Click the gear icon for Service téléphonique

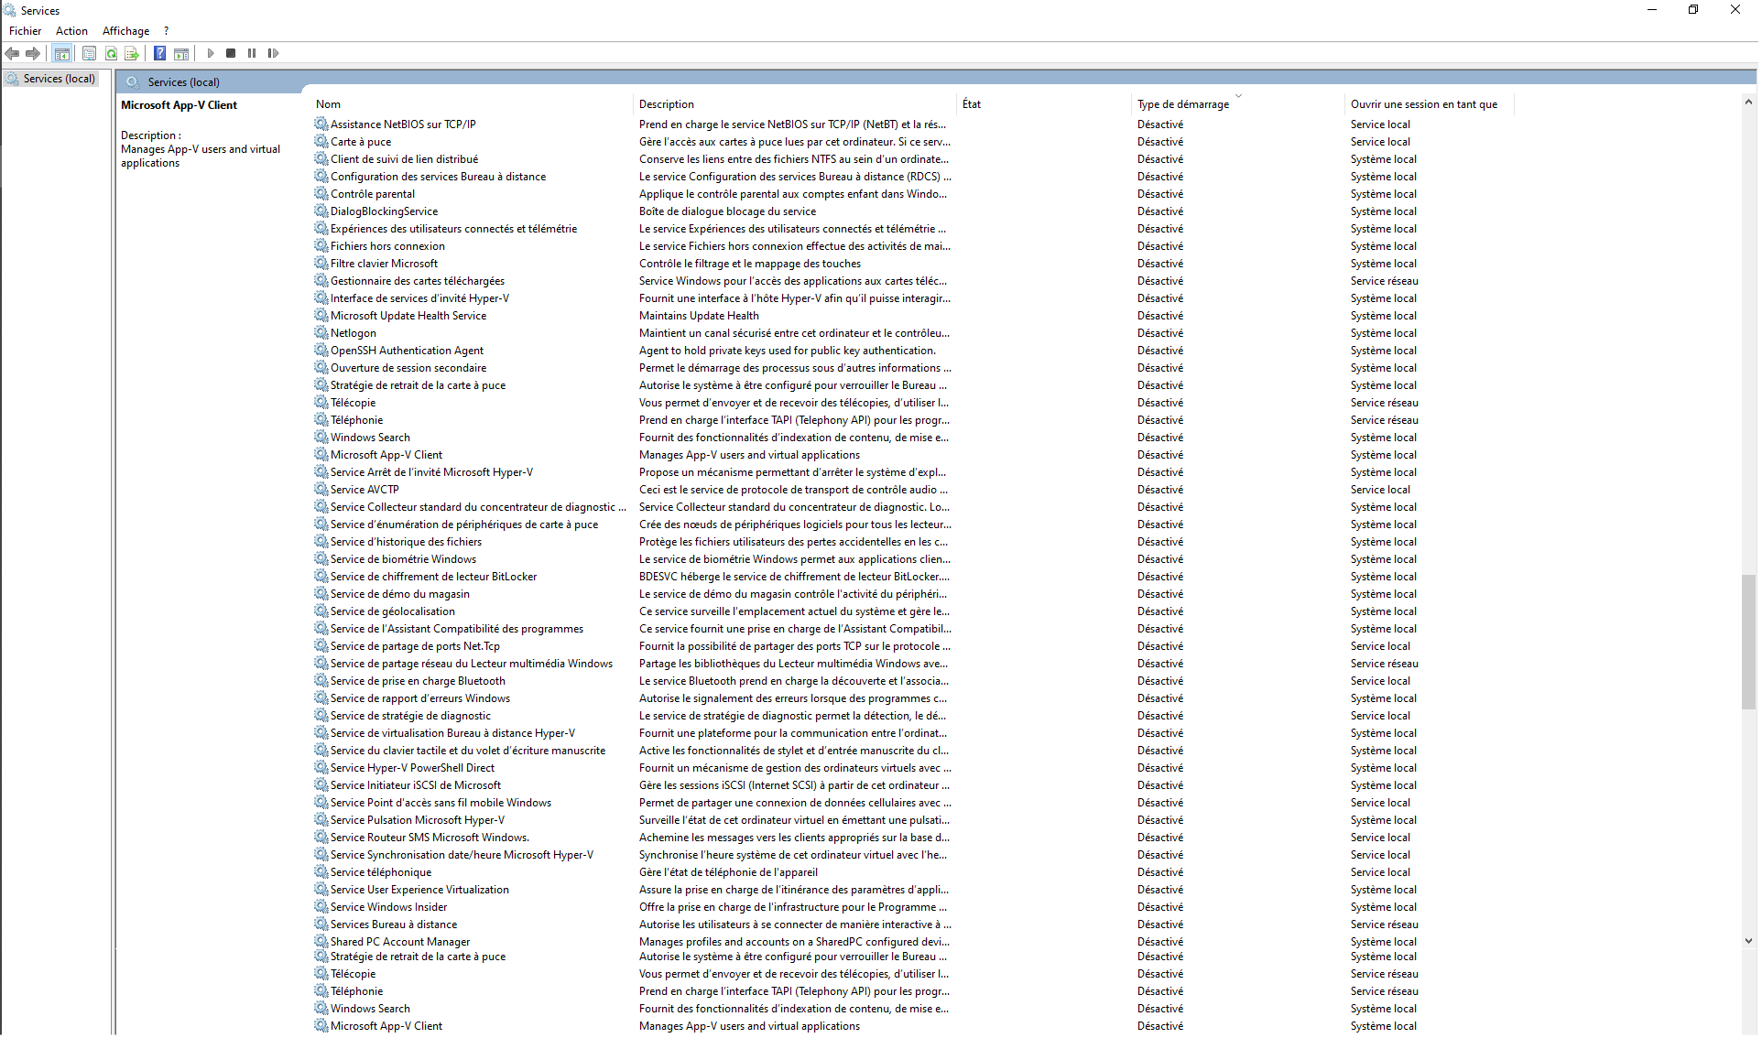321,872
